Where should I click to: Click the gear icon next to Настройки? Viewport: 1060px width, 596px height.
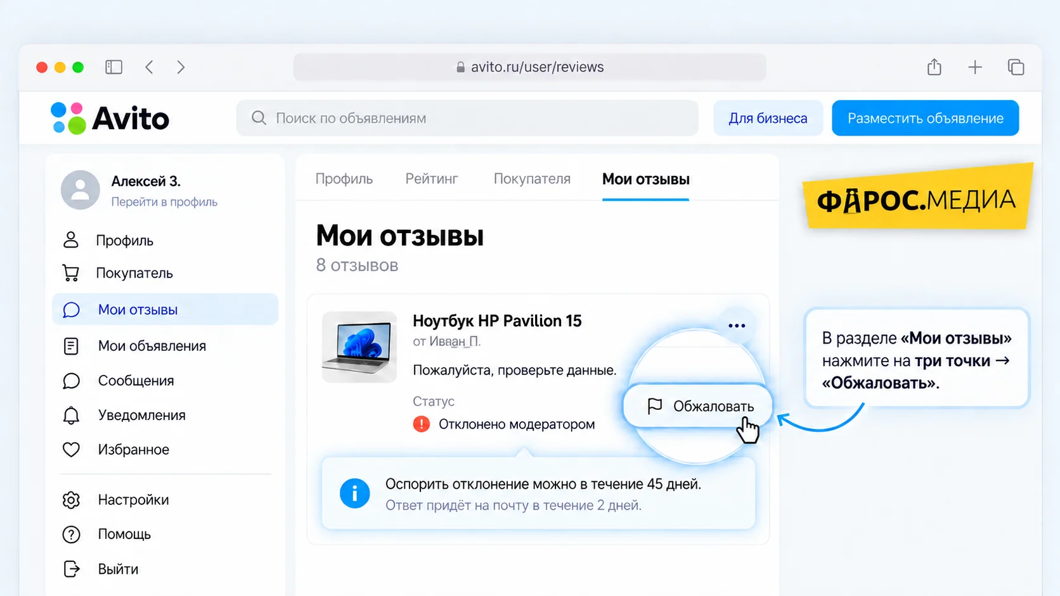pyautogui.click(x=71, y=500)
